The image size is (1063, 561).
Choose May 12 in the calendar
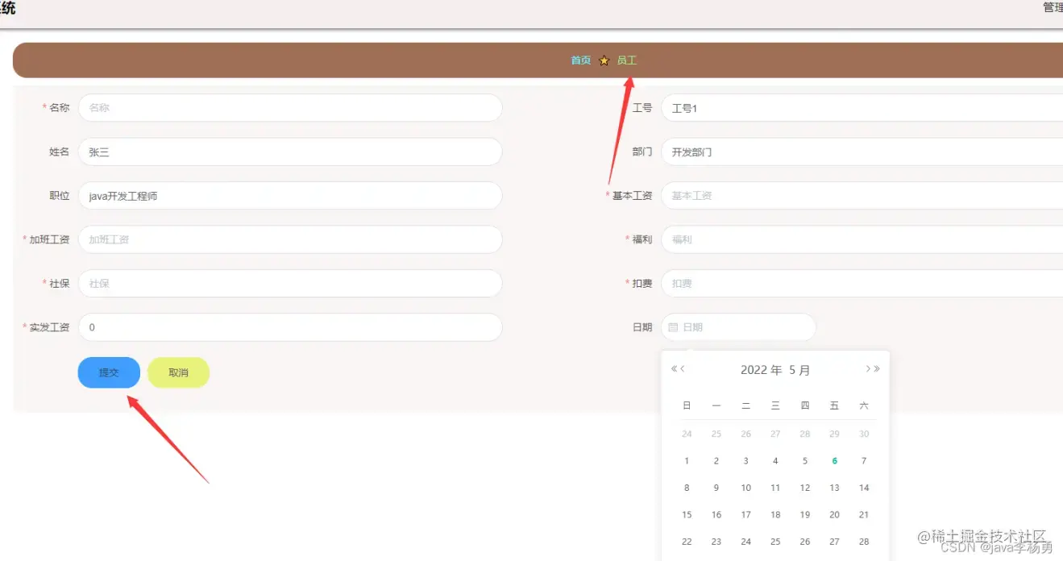click(x=805, y=488)
